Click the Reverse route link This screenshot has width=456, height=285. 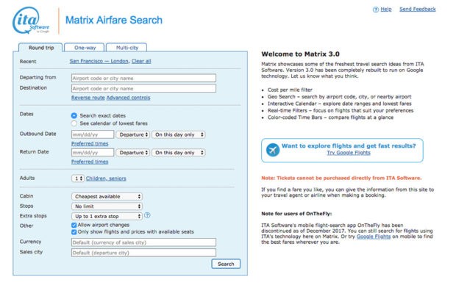click(x=88, y=98)
